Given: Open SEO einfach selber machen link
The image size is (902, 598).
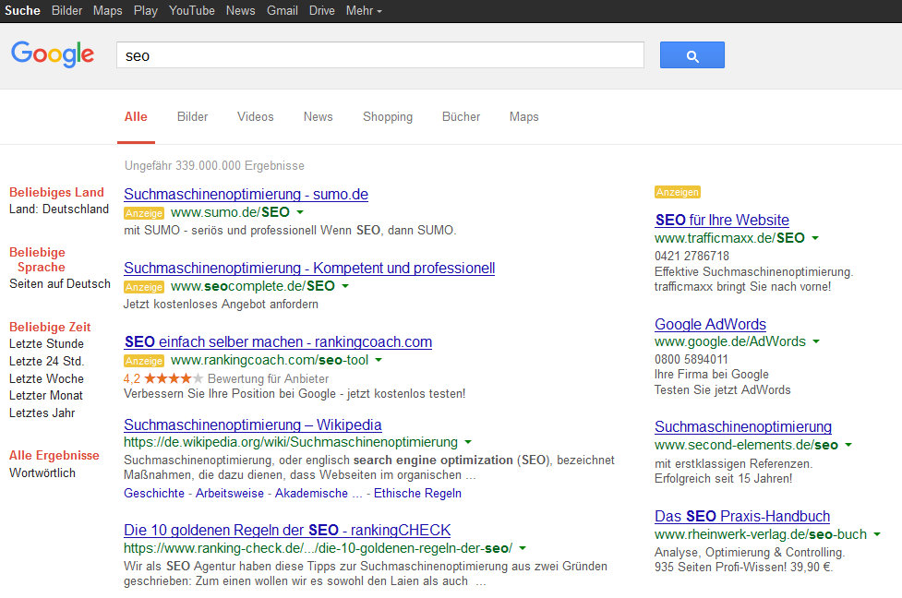Looking at the screenshot, I should click(278, 341).
